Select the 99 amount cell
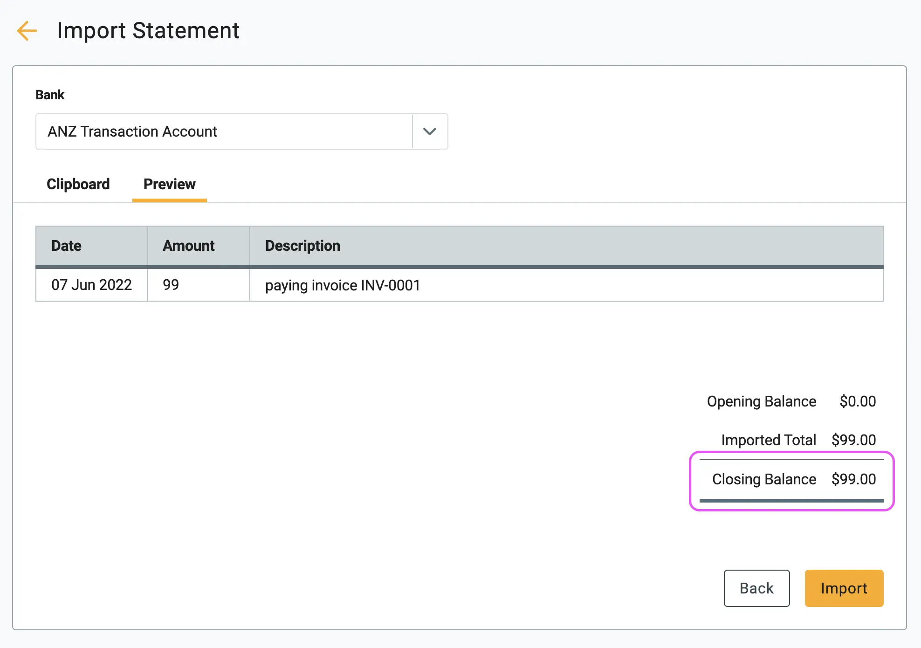This screenshot has width=921, height=648. point(199,285)
